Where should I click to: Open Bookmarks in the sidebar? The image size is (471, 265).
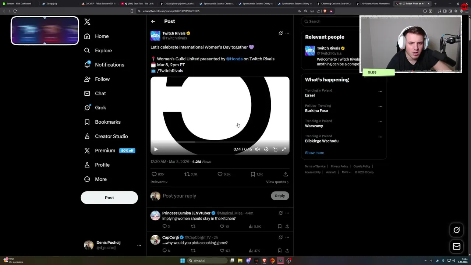pos(102,122)
